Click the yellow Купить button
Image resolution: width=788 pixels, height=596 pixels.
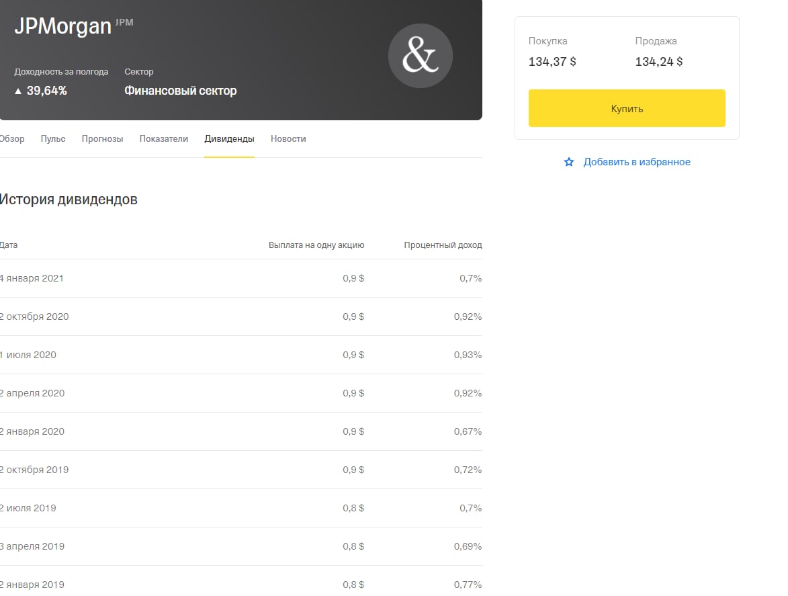(627, 108)
